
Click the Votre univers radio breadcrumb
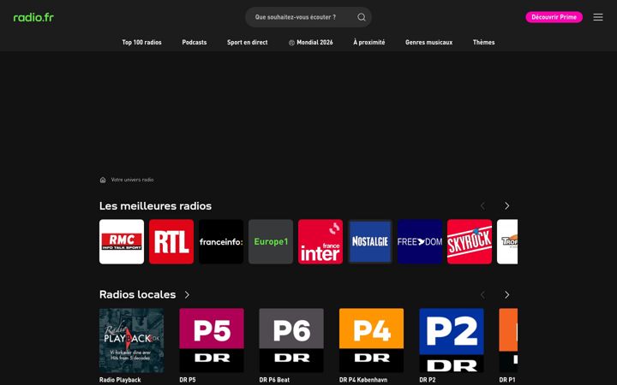132,180
